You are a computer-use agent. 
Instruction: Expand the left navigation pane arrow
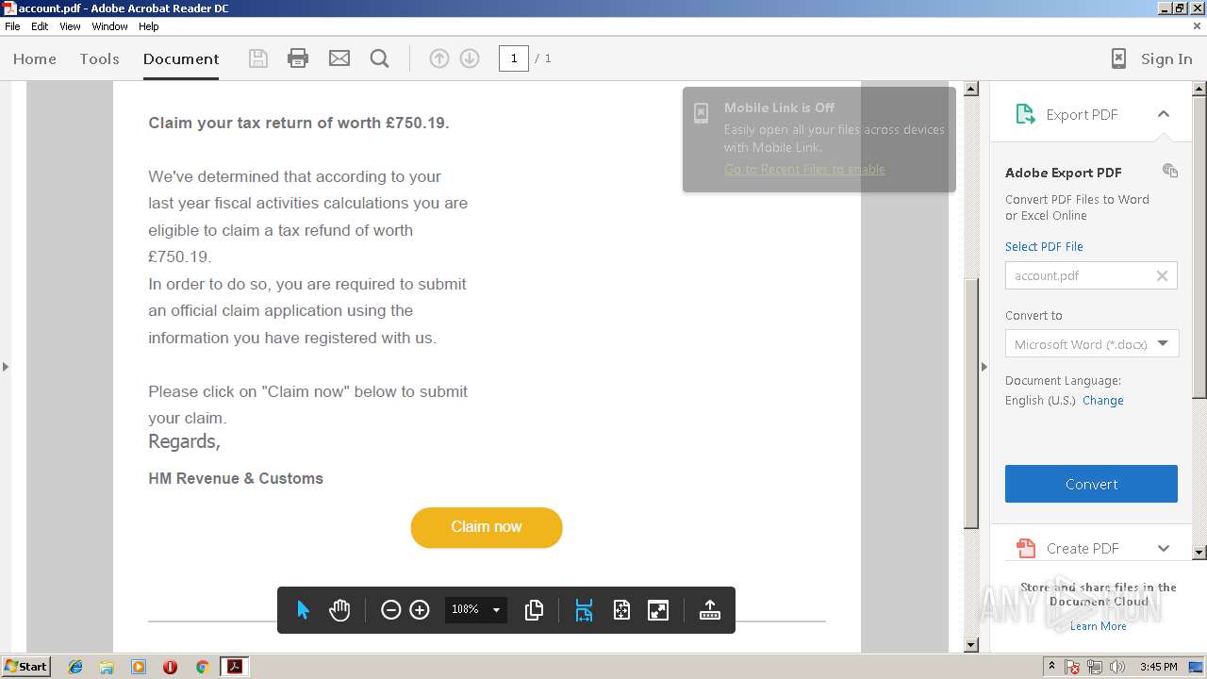click(x=6, y=366)
